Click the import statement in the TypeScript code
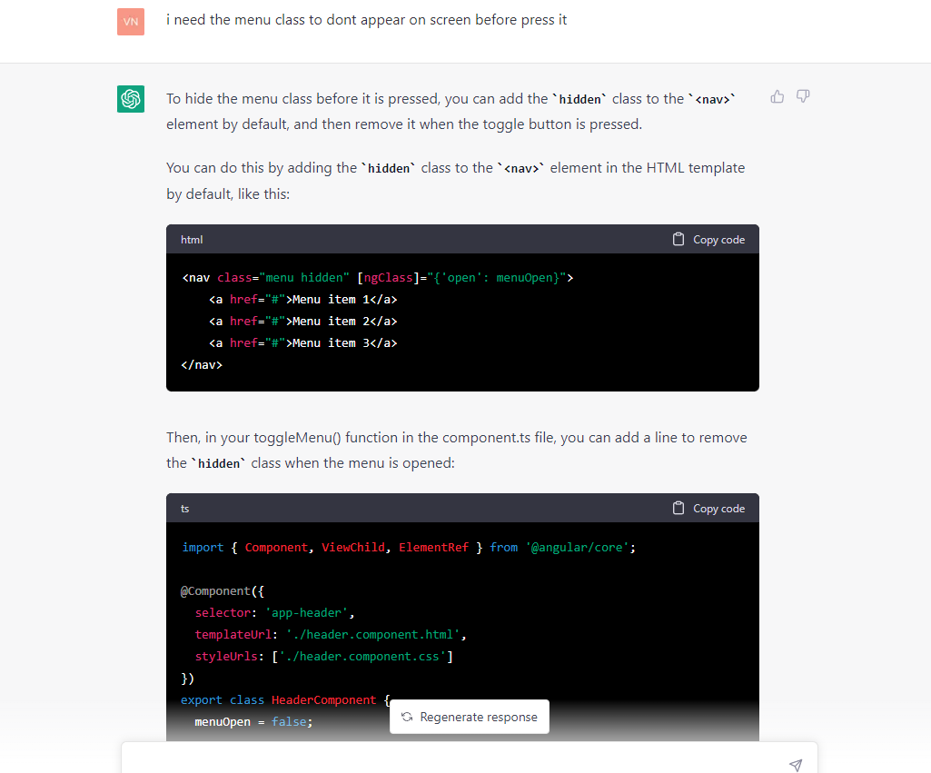931x773 pixels. pos(409,547)
